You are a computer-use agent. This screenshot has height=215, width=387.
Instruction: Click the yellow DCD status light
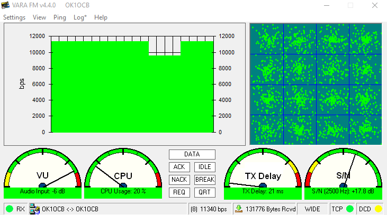click(379, 209)
